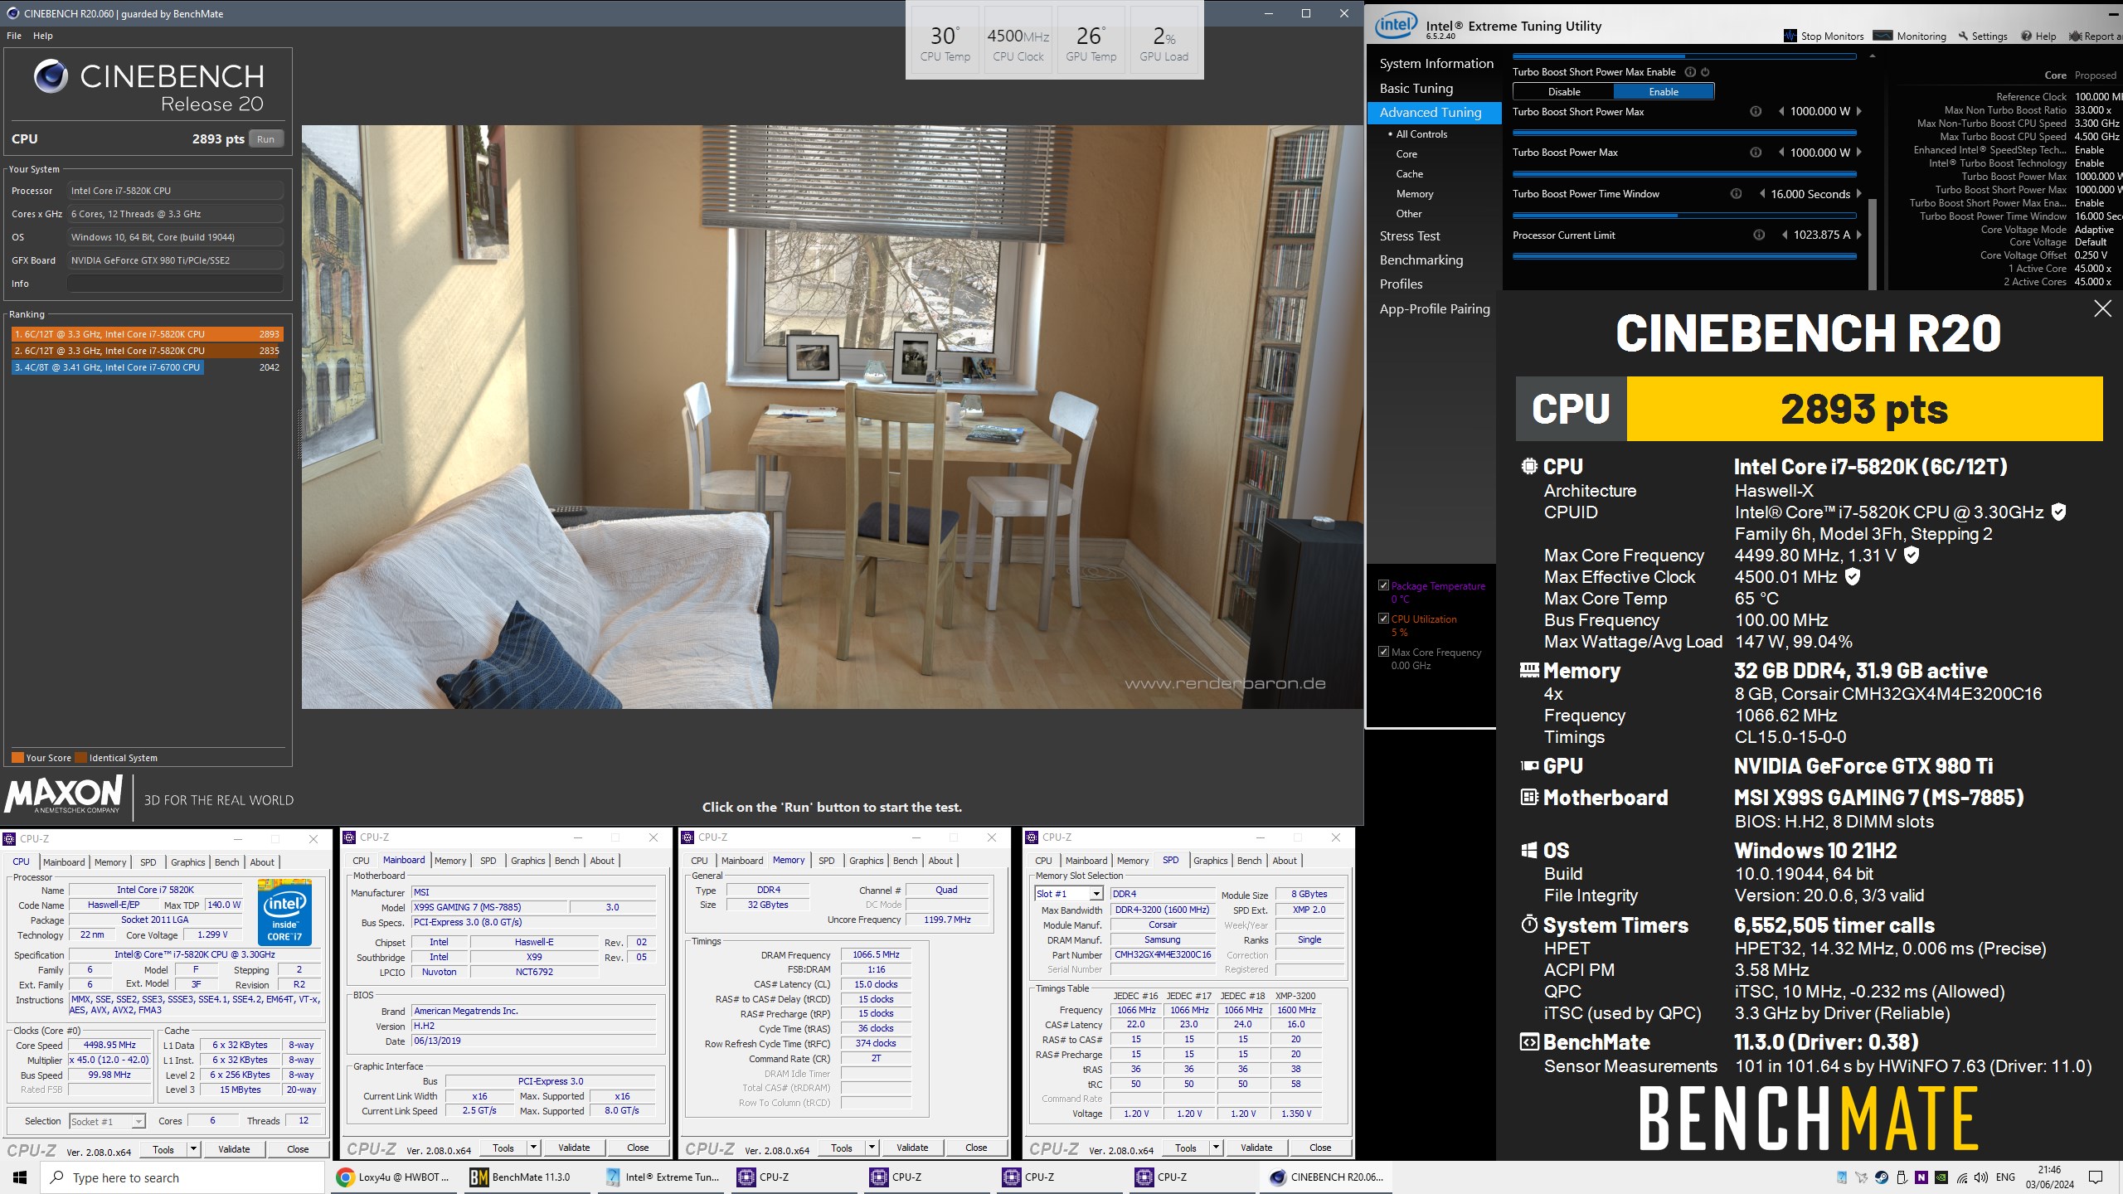Click Report in XTU header
Screen dimensions: 2123x1194
tap(2096, 36)
